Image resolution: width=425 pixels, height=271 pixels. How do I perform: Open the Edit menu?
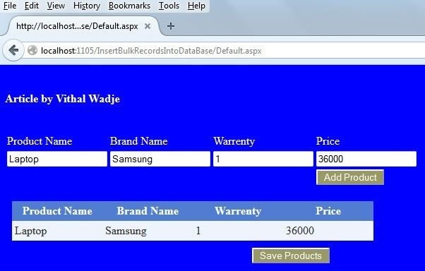[x=32, y=6]
